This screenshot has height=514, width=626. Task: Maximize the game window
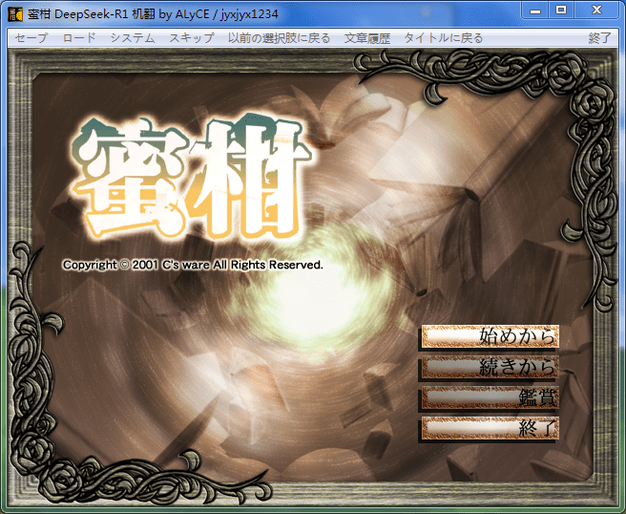pos(561,10)
